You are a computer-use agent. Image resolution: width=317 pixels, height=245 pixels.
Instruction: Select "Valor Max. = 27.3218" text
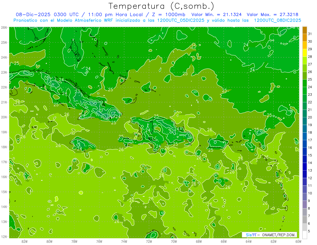272,15
